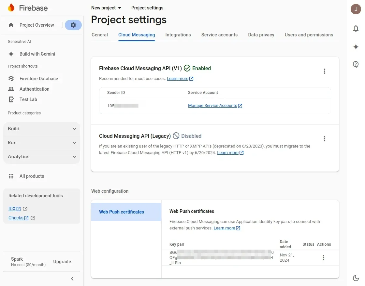
Task: Select the Cloud Messaging tab
Action: [137, 35]
